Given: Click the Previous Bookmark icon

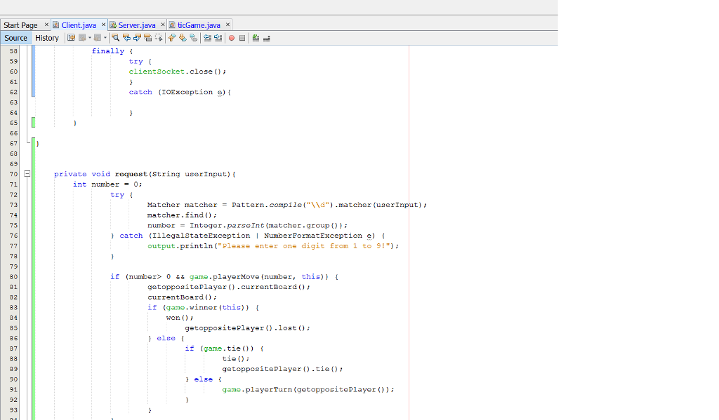Looking at the screenshot, I should tap(171, 38).
